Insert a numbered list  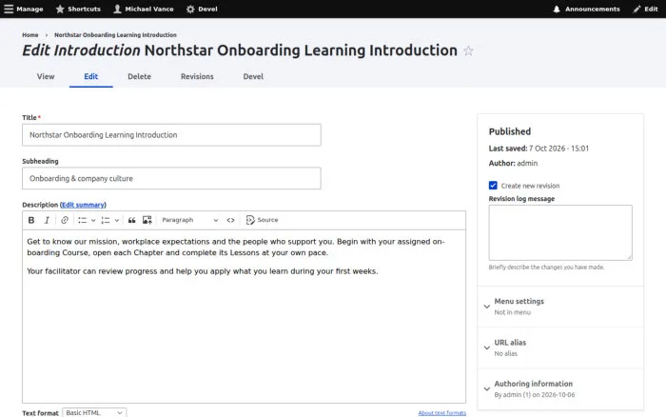(x=106, y=220)
